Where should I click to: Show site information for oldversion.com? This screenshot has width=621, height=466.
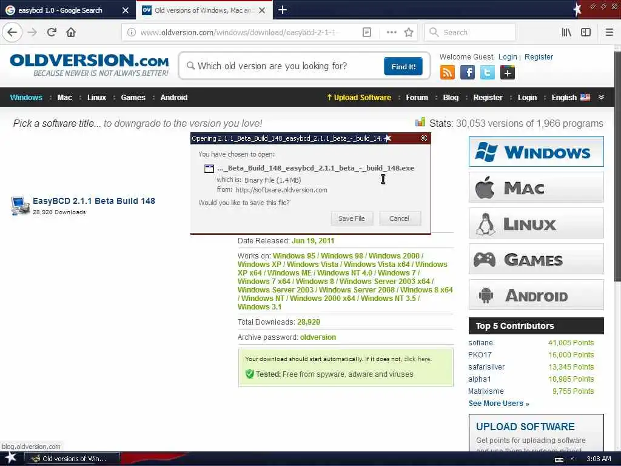(131, 33)
